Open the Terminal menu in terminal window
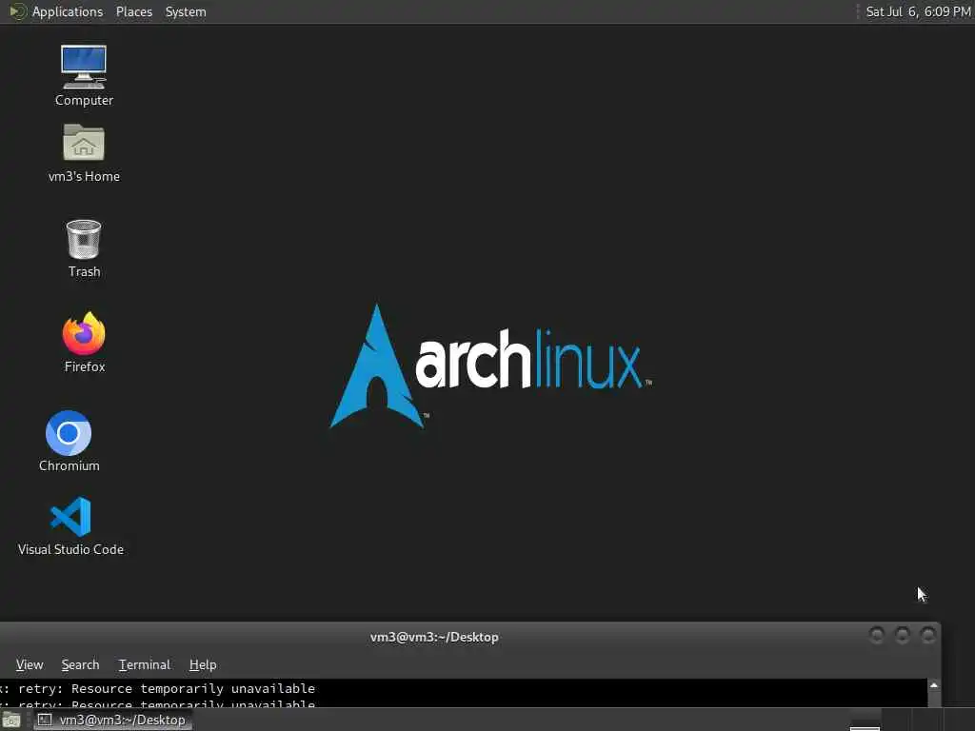Viewport: 975px width, 731px height. point(145,664)
